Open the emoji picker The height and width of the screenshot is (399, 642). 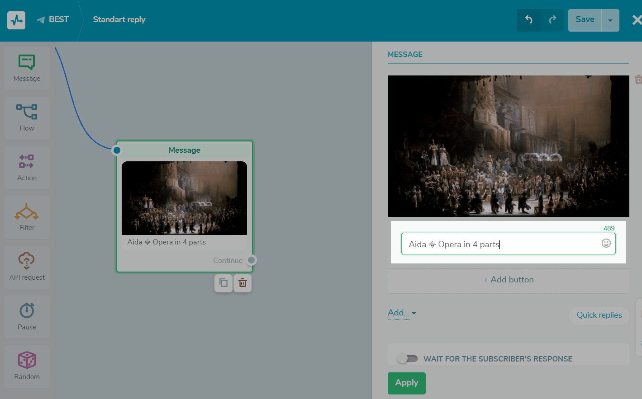click(x=606, y=243)
